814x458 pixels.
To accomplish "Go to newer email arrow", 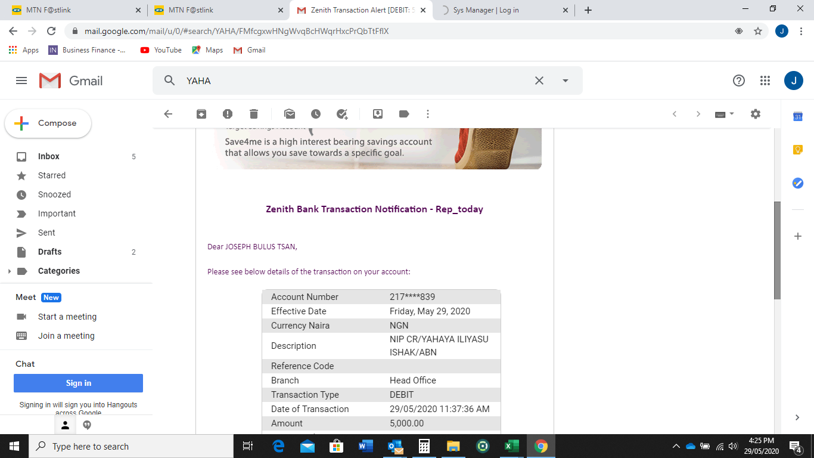I will tap(675, 114).
